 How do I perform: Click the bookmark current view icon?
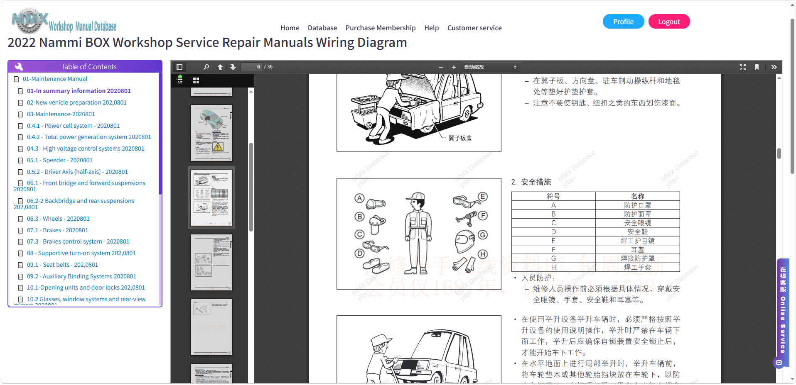point(757,67)
